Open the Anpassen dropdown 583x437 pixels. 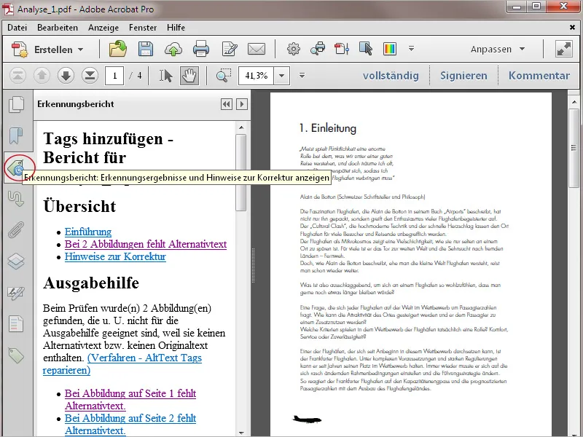pyautogui.click(x=498, y=49)
